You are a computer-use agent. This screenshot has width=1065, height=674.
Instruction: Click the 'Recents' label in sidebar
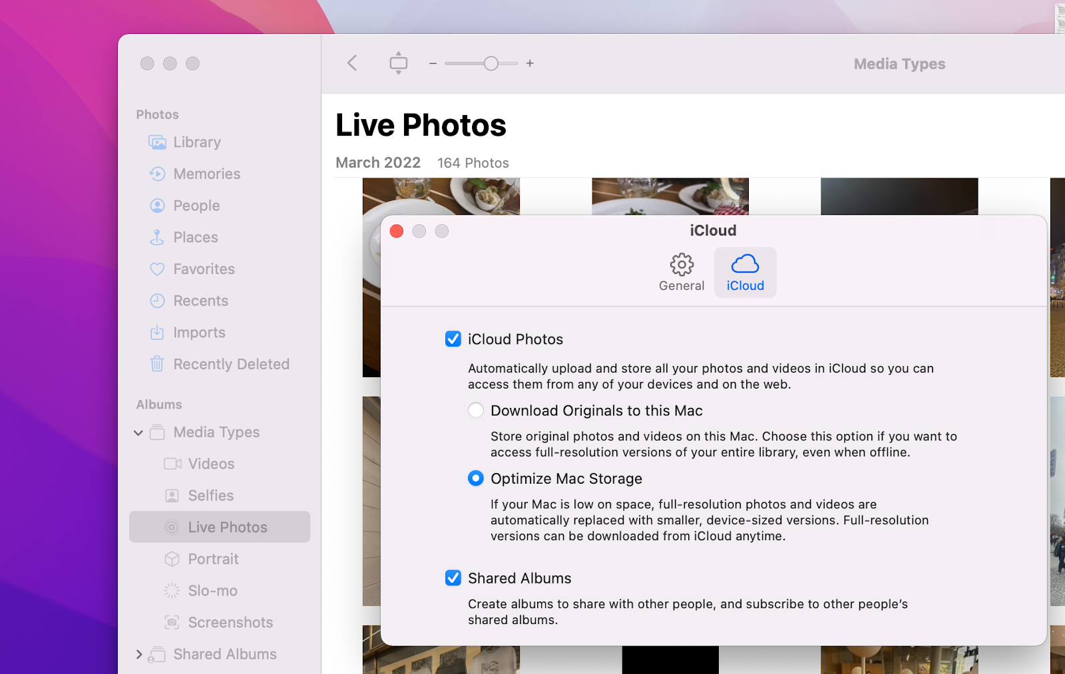point(201,301)
